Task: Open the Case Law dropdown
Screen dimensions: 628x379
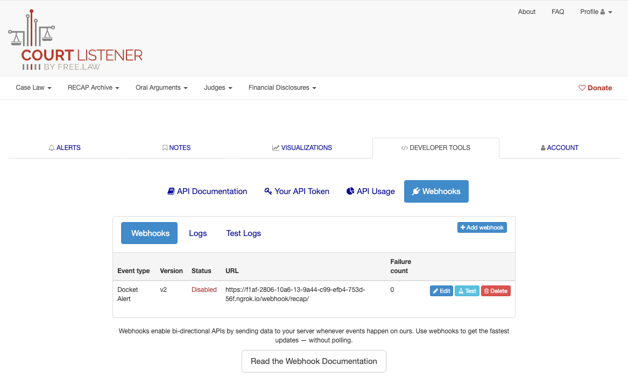Action: tap(33, 88)
